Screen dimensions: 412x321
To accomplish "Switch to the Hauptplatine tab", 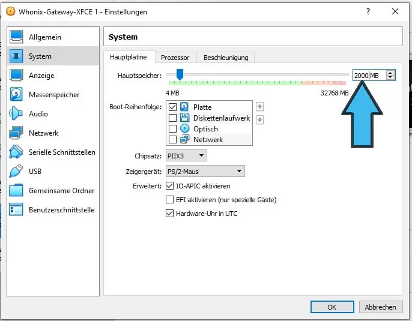I will (x=129, y=57).
